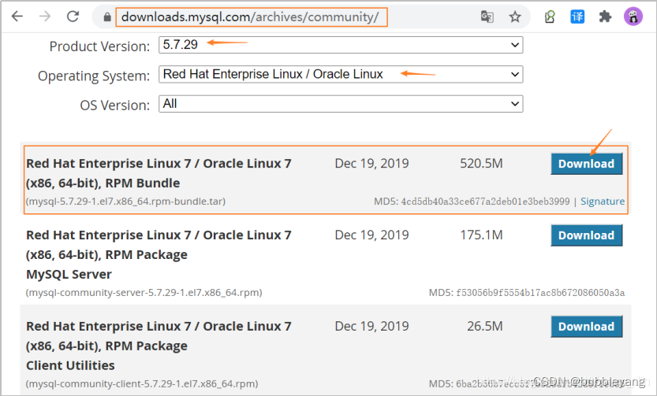The image size is (657, 396).
Task: Select the 175.1M file size text
Action: [481, 235]
